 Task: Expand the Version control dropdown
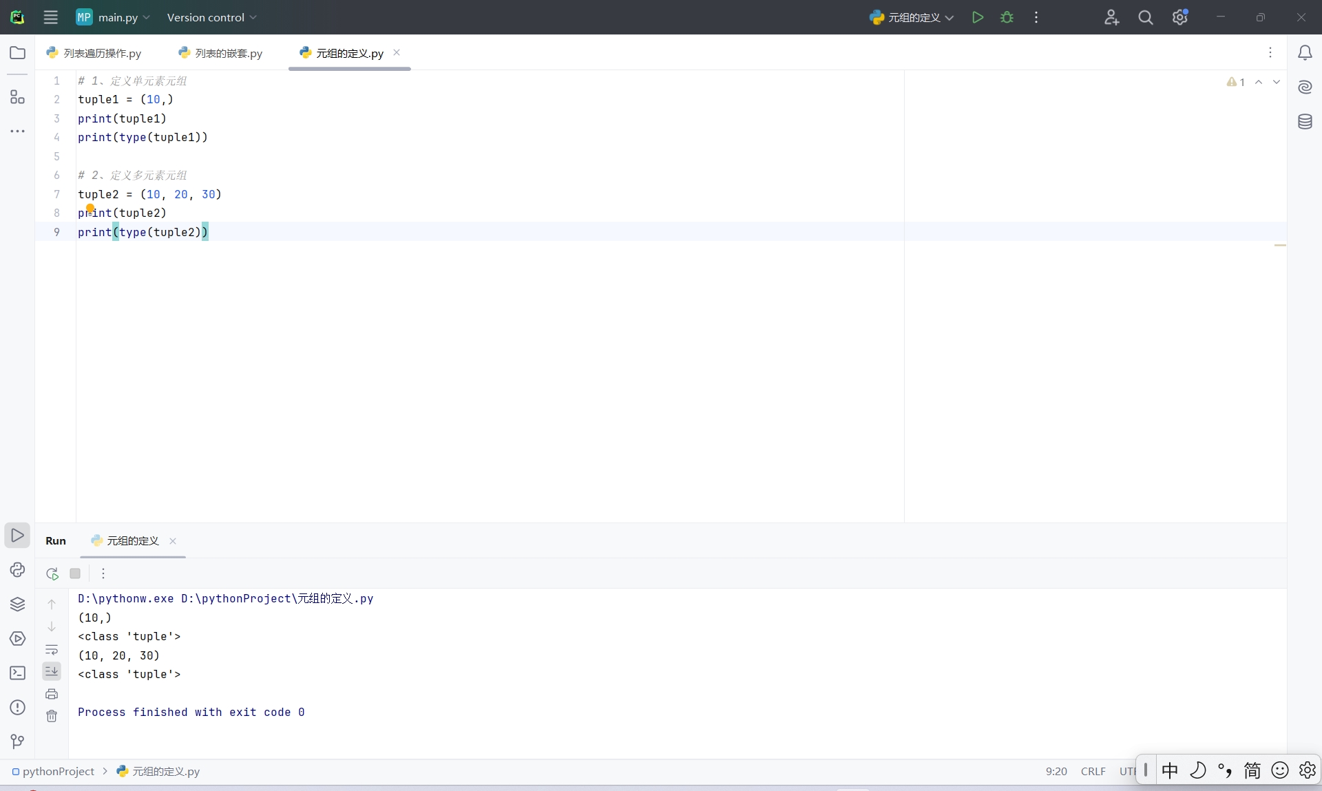(211, 17)
